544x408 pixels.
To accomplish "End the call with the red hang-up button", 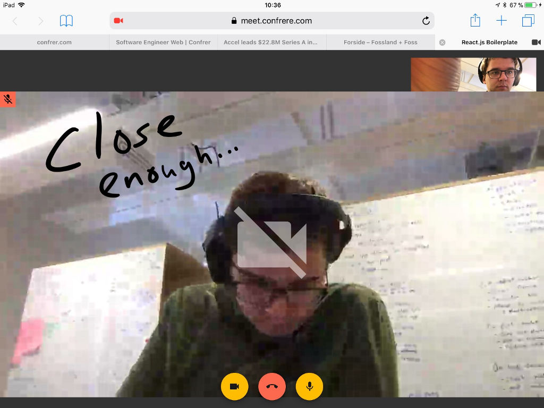I will point(272,387).
